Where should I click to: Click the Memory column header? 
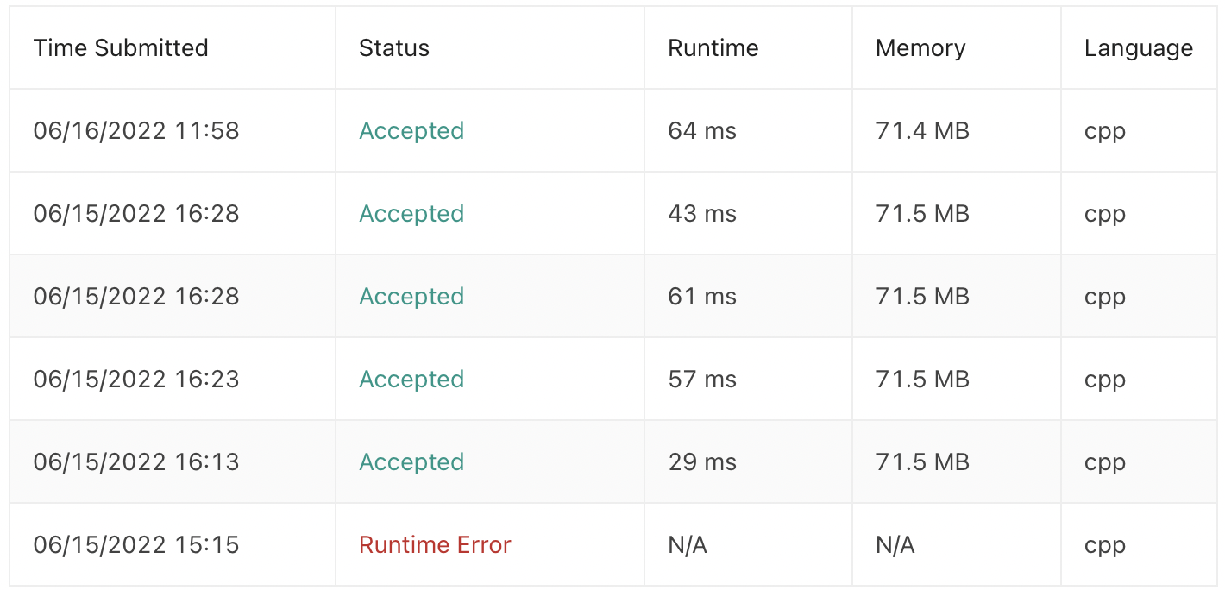920,48
